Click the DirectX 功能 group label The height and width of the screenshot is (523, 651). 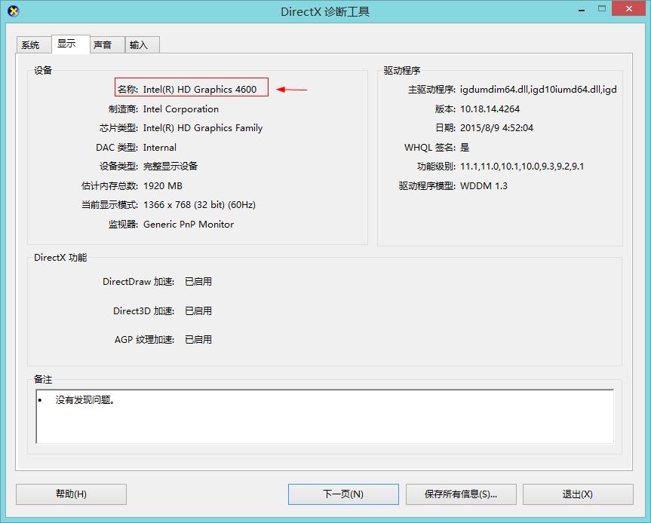[60, 258]
